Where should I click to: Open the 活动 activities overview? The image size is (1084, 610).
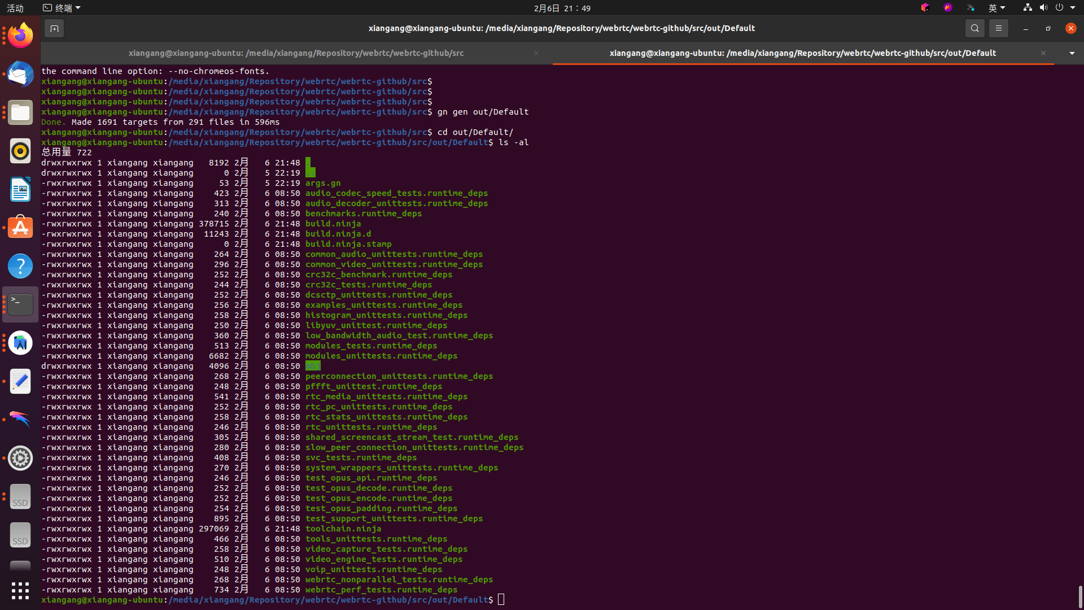tap(15, 8)
